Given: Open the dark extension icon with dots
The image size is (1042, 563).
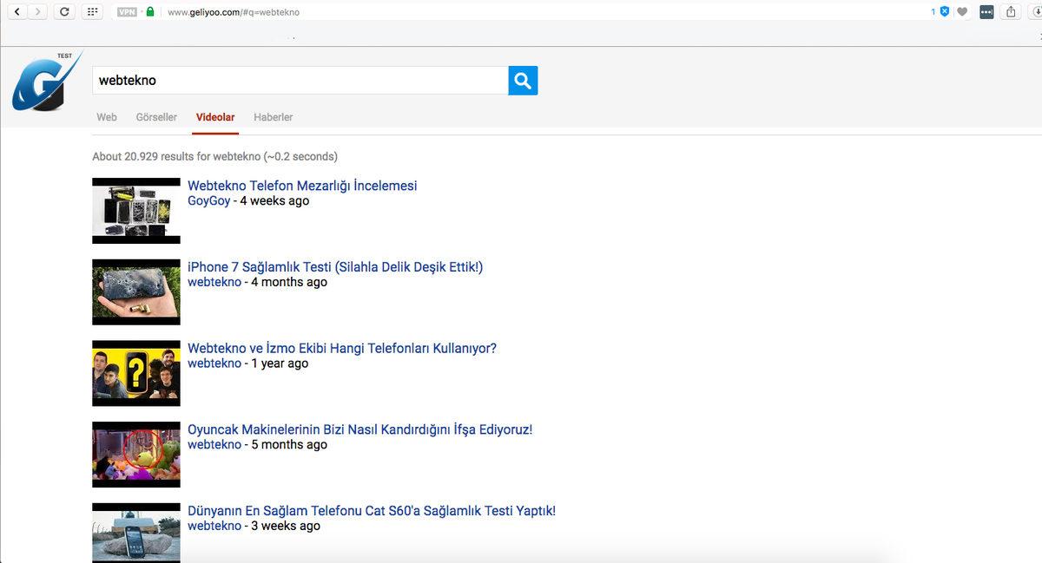Looking at the screenshot, I should [986, 11].
